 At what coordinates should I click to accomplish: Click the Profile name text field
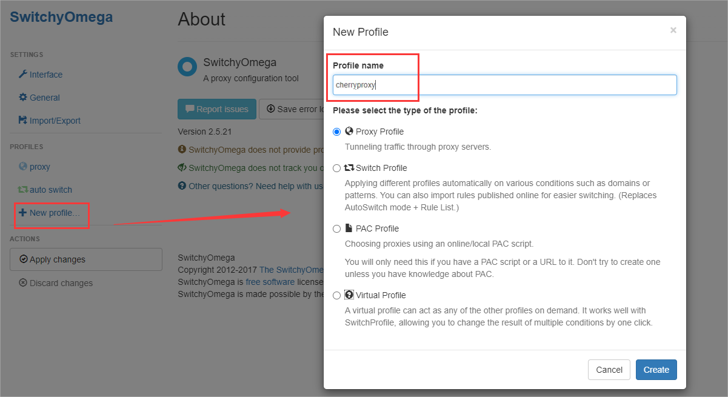504,85
